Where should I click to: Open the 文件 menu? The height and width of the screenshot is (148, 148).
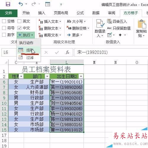tap(9, 13)
